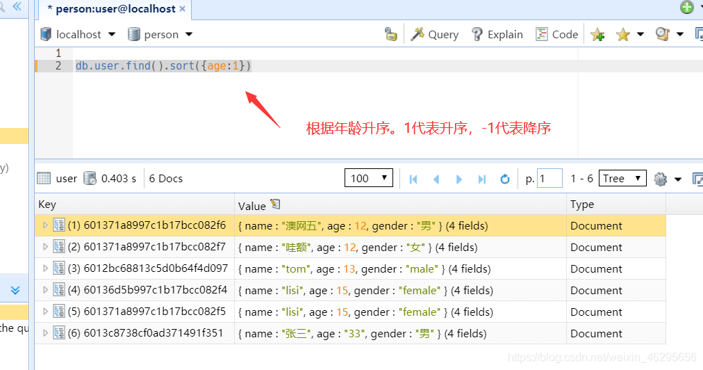Viewport: 703px width, 370px height.
Task: Click the "6 Docs" count label
Action: [x=166, y=178]
